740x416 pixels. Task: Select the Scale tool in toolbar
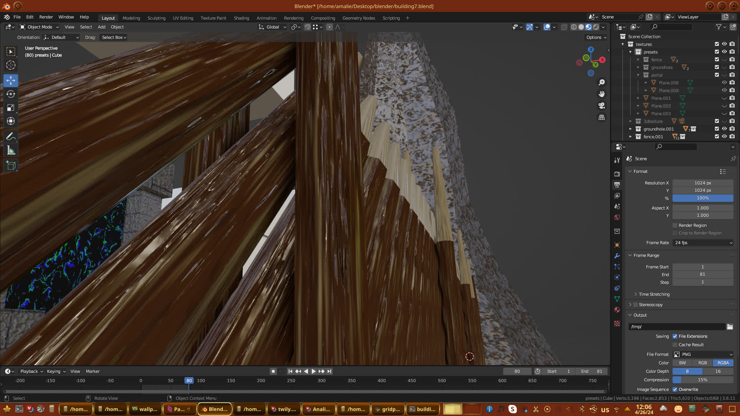(11, 108)
